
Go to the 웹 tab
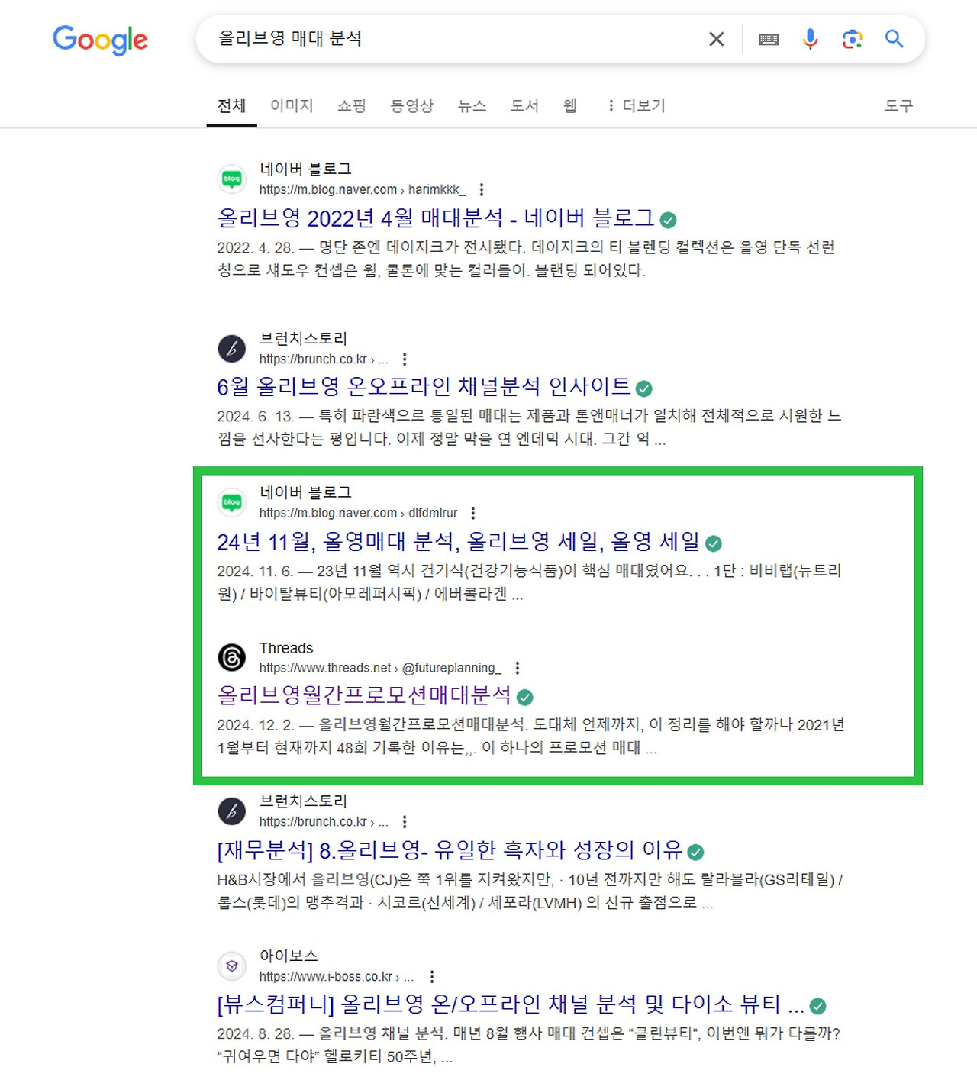[569, 105]
